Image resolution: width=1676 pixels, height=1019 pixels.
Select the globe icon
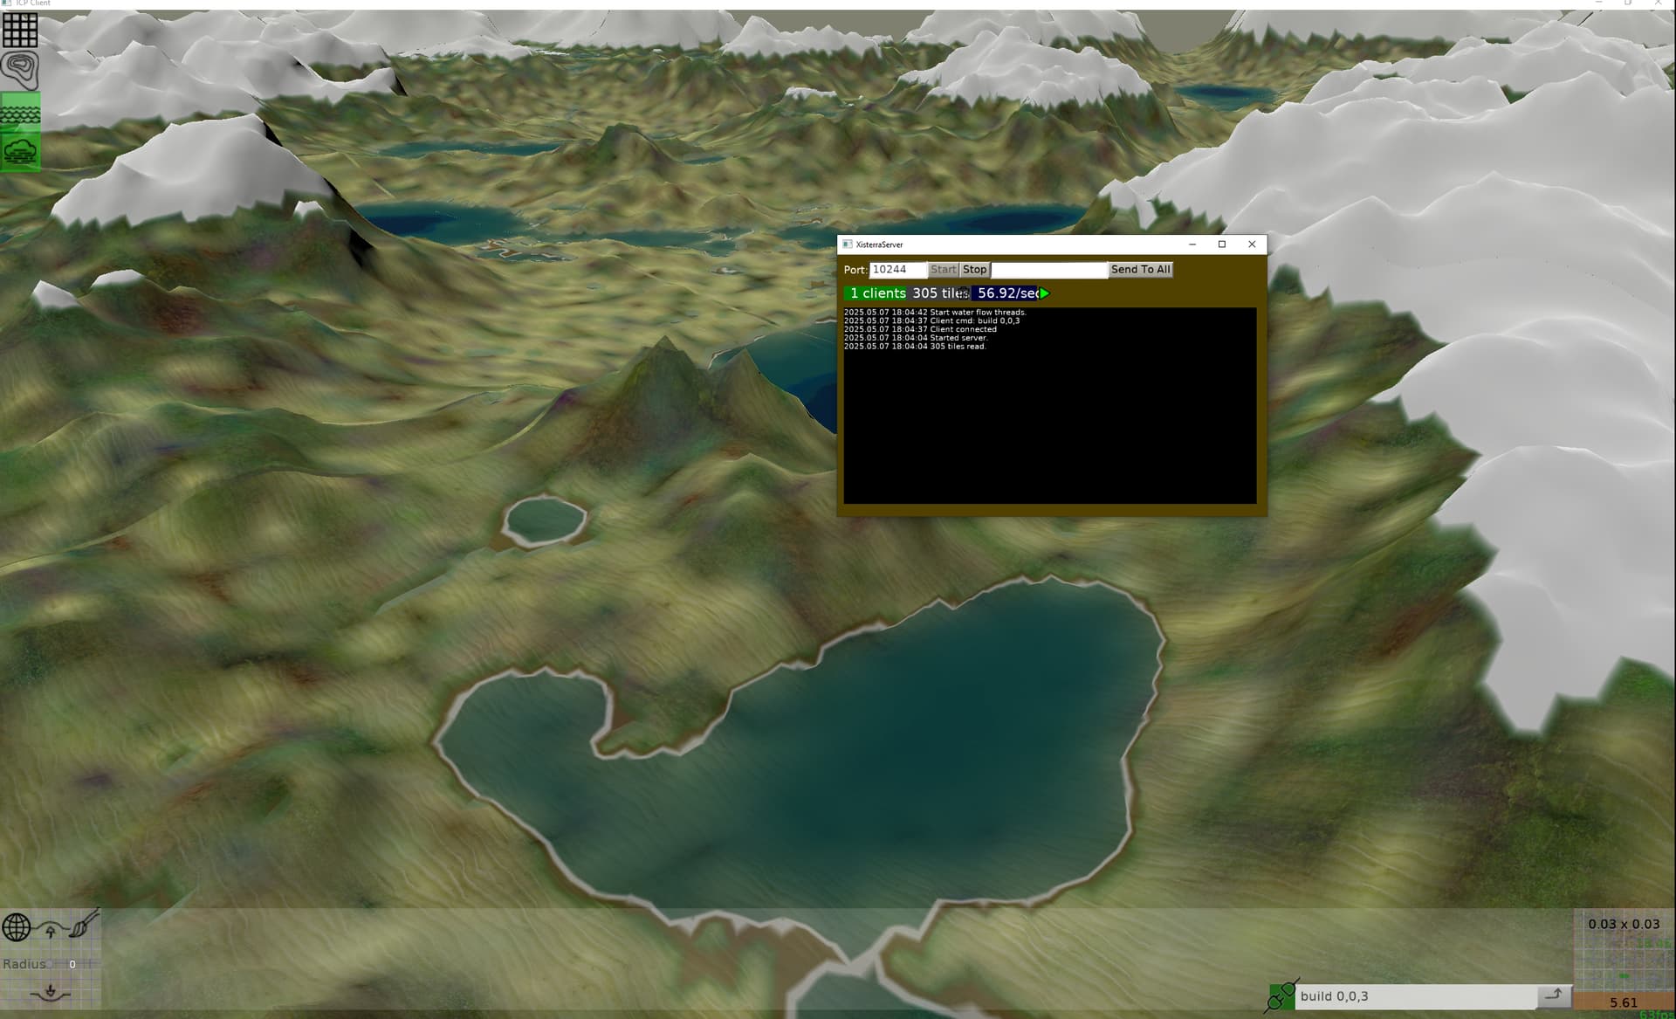[x=17, y=927]
